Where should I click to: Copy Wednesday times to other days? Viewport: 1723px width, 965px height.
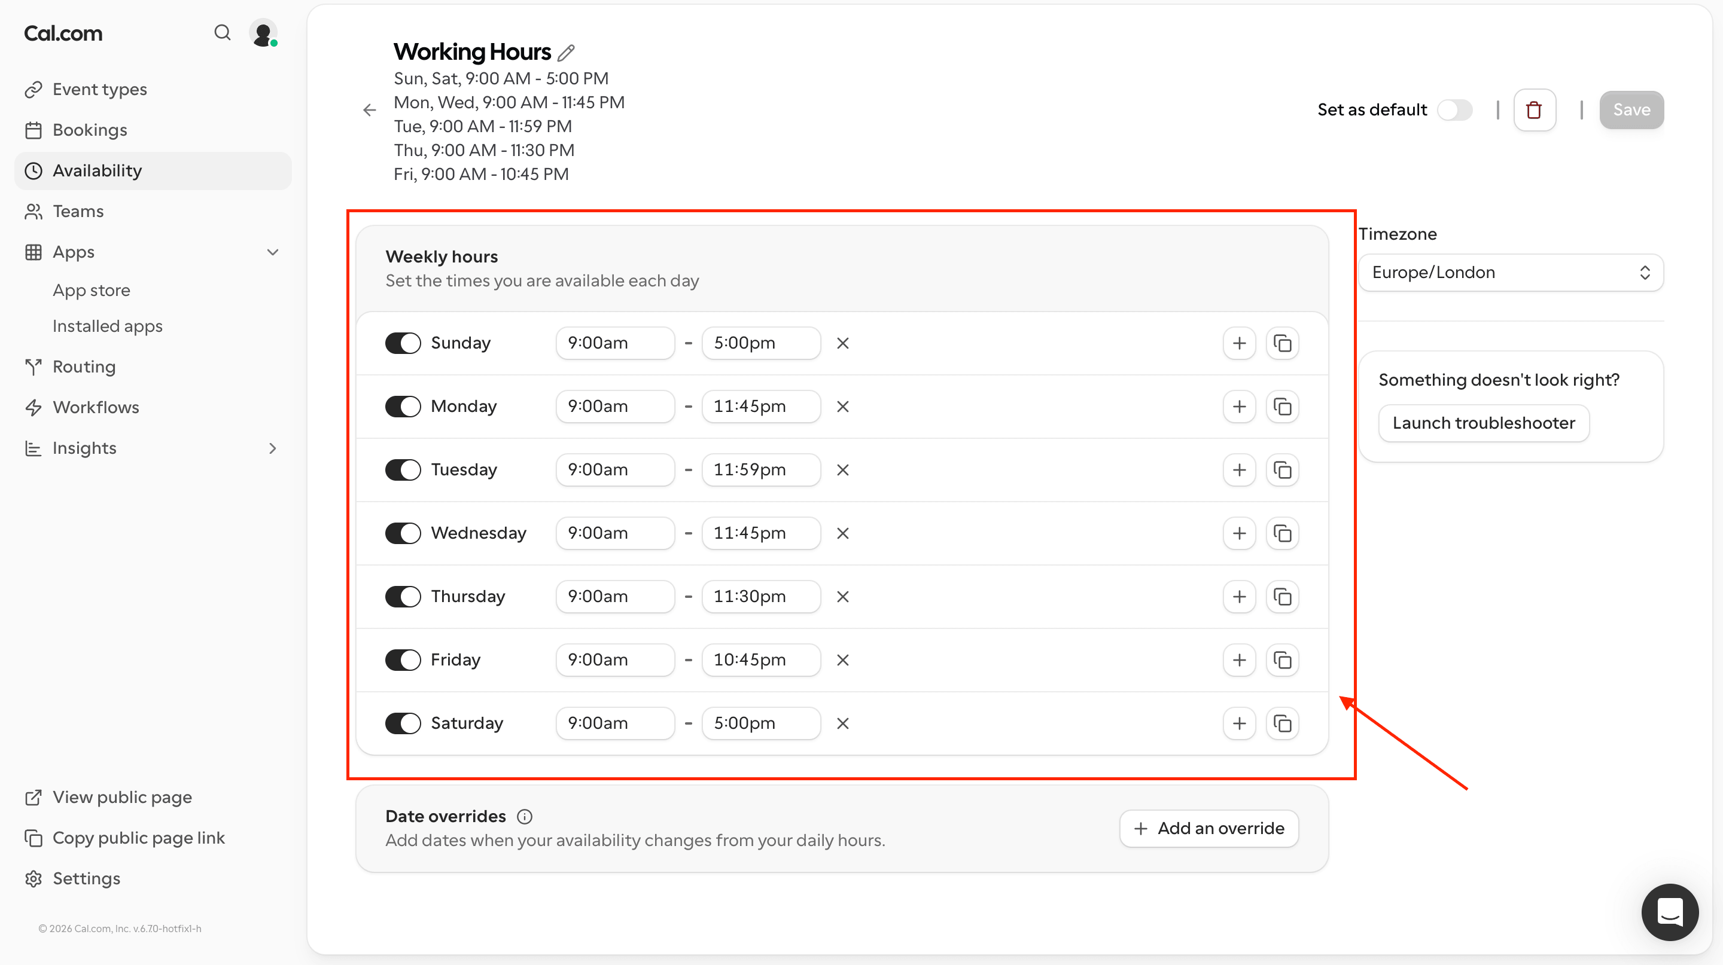click(x=1281, y=533)
